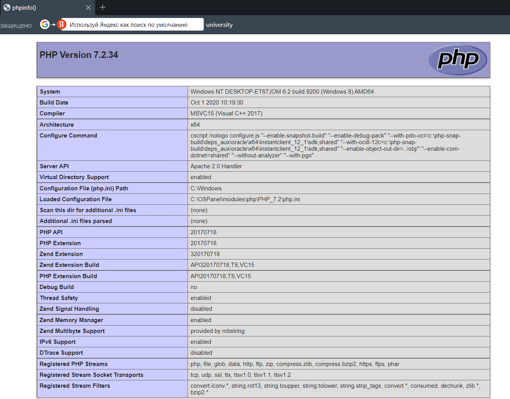Image resolution: width=510 pixels, height=399 pixels.
Task: Click 'API320170718,TS,VC15' value
Action: 222,265
